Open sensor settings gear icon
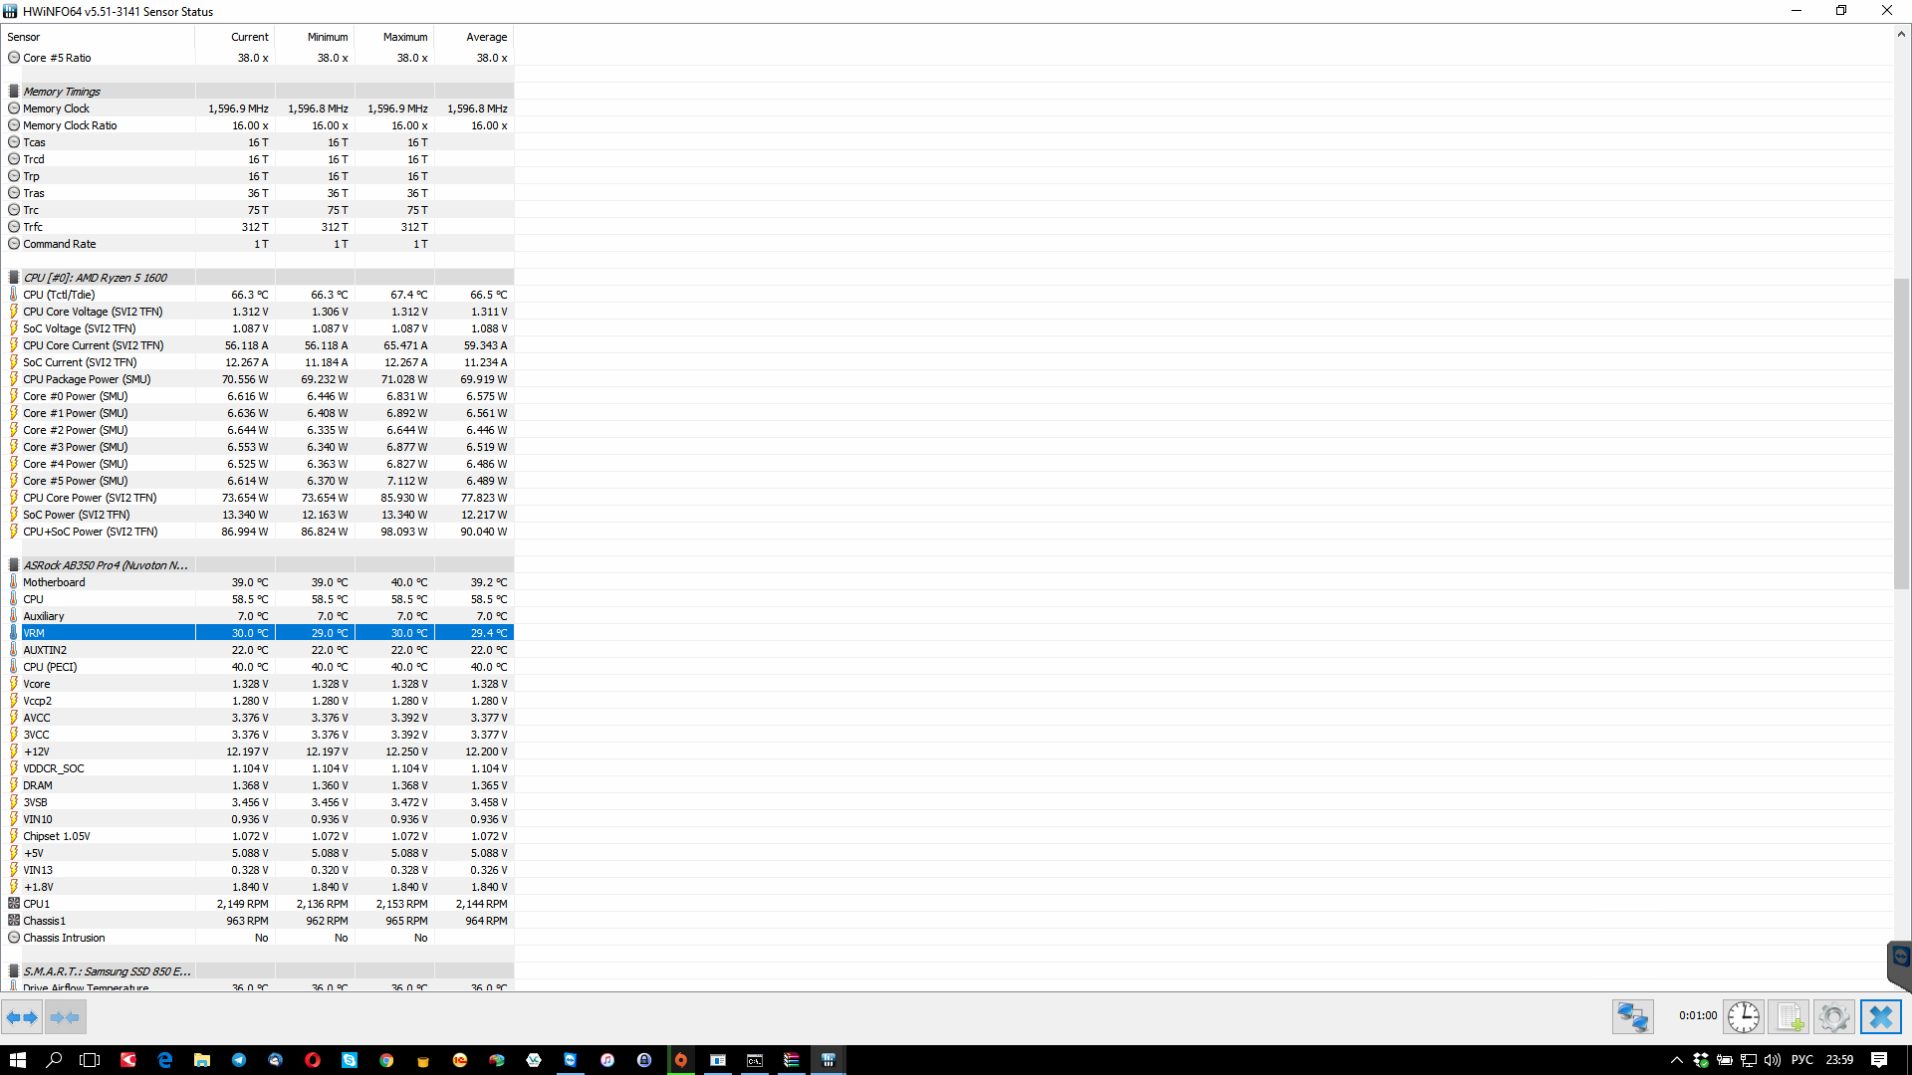Screen dimensions: 1912x1075 pos(1833,1017)
